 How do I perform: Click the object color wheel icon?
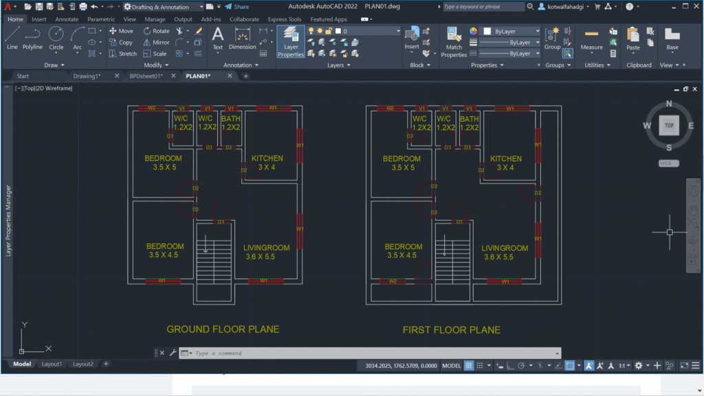(473, 31)
